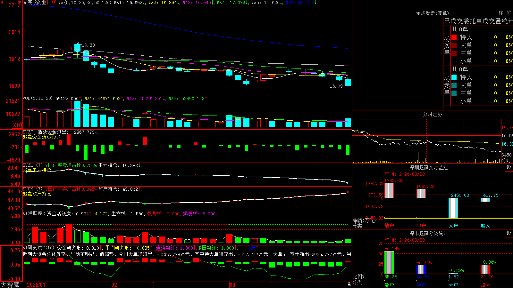Click the 平均研究度: -0.085 readout
The width and height of the screenshot is (513, 288).
click(x=128, y=248)
